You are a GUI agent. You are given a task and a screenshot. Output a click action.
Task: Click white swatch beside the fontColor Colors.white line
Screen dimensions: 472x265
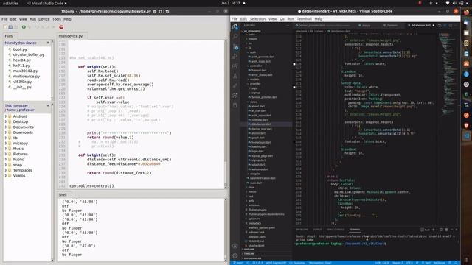pos(294,64)
